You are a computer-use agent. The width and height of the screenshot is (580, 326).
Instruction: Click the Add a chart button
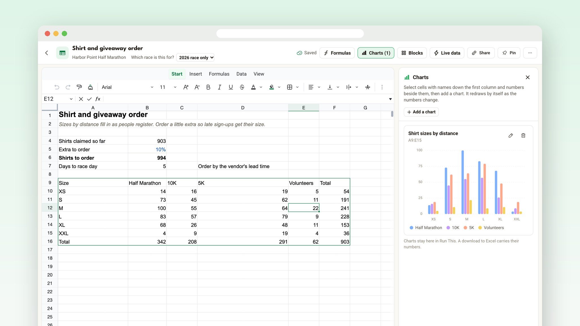[421, 112]
